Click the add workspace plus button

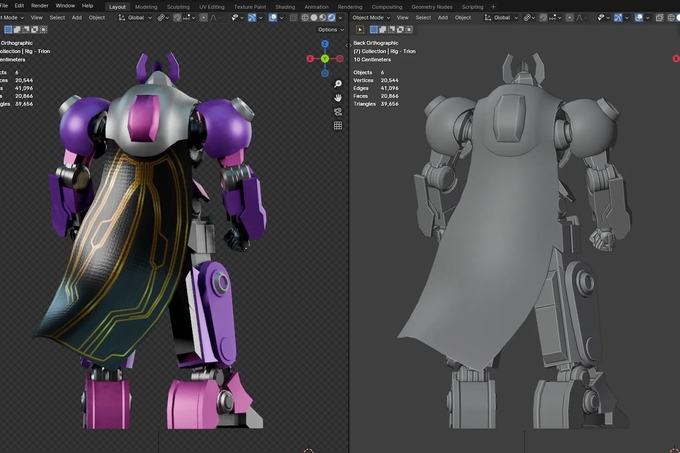coord(493,6)
